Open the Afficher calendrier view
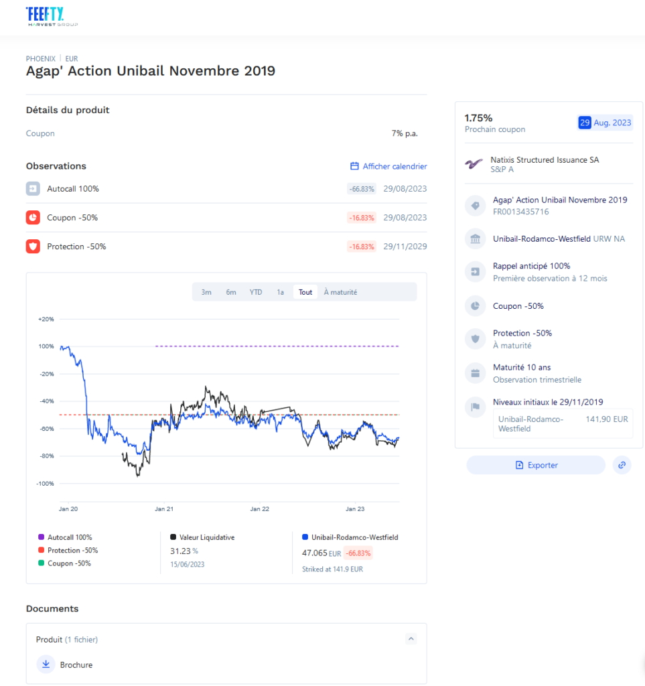This screenshot has width=645, height=686. pyautogui.click(x=388, y=166)
